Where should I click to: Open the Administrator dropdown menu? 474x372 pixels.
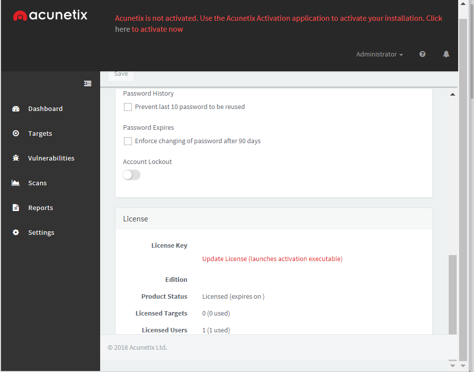(379, 54)
